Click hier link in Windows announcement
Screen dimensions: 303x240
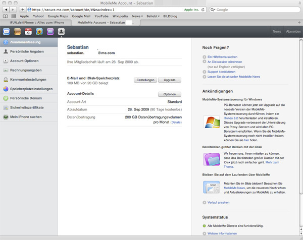click(246, 140)
